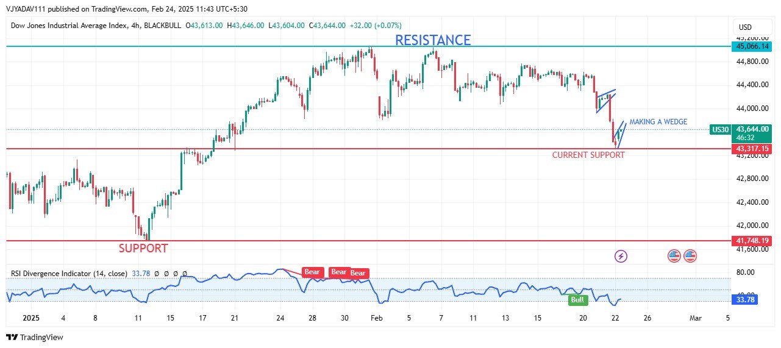The width and height of the screenshot is (781, 348).
Task: Click the middle Bear divergence marker
Action: coord(339,272)
